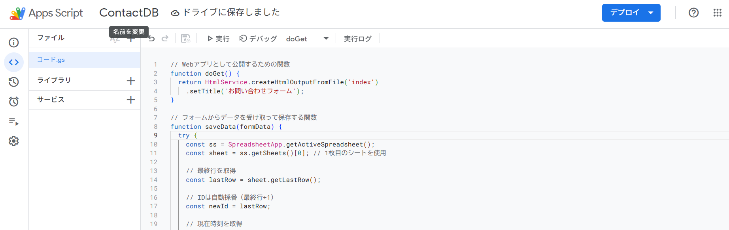Click the Save project disk icon

tap(186, 39)
